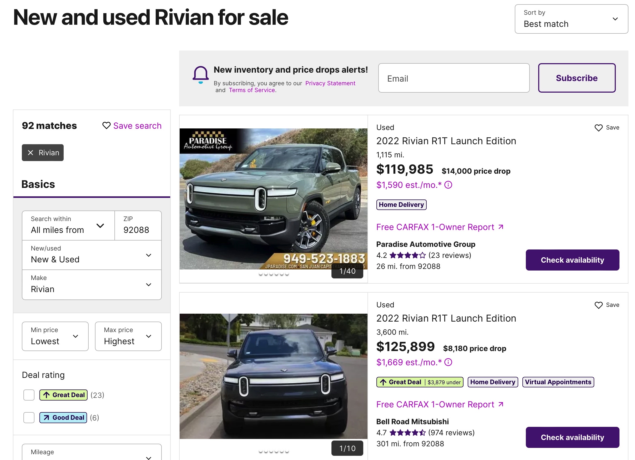Click the 92 matches count
Image resolution: width=635 pixels, height=460 pixels.
[49, 126]
